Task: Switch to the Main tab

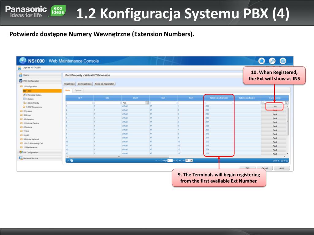Action: pos(68,91)
